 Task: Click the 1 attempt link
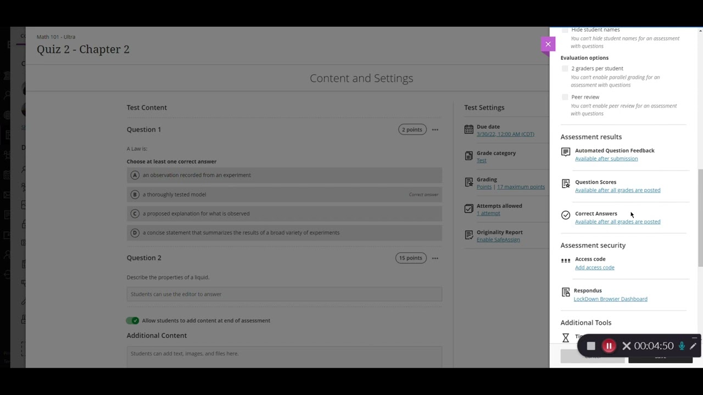[x=488, y=213]
